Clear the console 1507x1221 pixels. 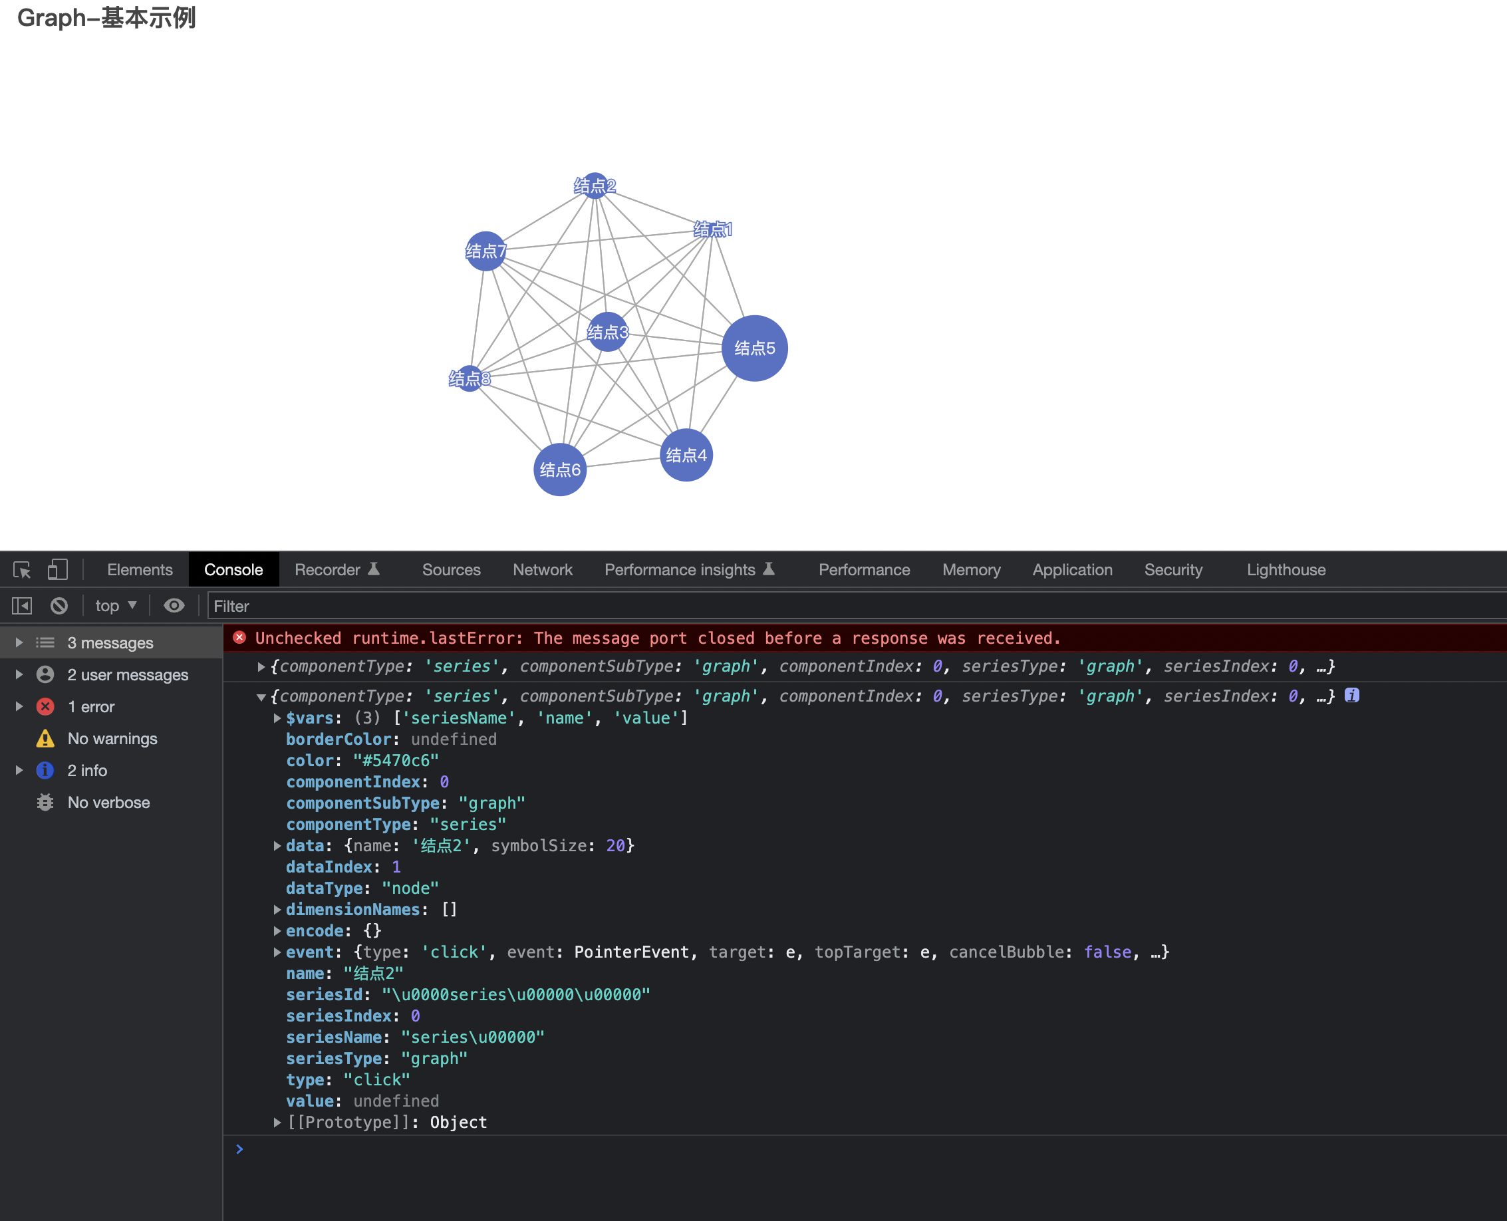(59, 606)
